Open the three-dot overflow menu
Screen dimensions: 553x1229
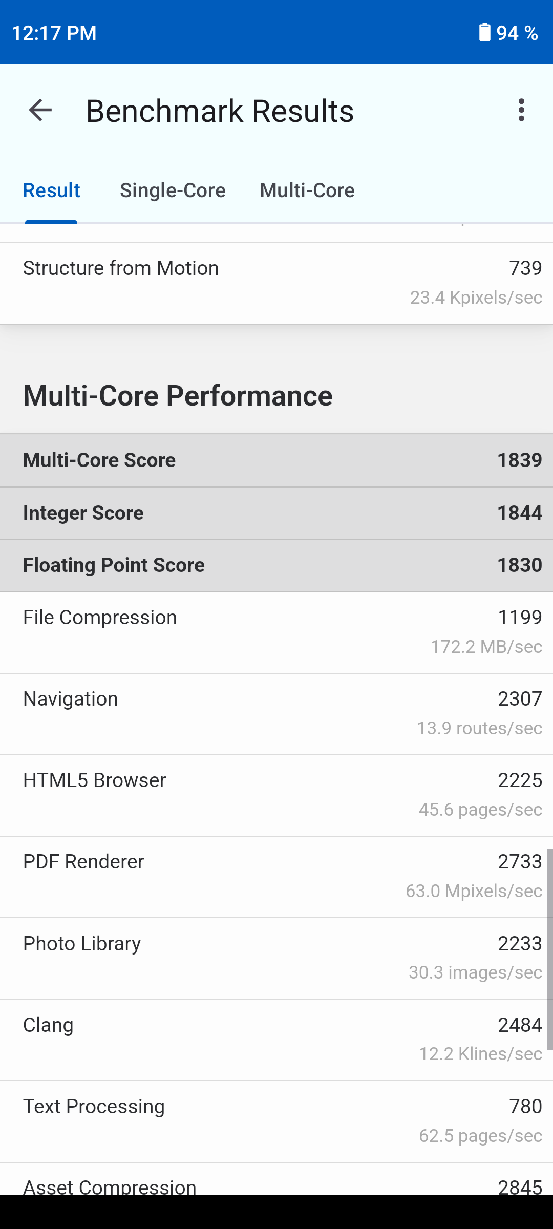coord(521,110)
